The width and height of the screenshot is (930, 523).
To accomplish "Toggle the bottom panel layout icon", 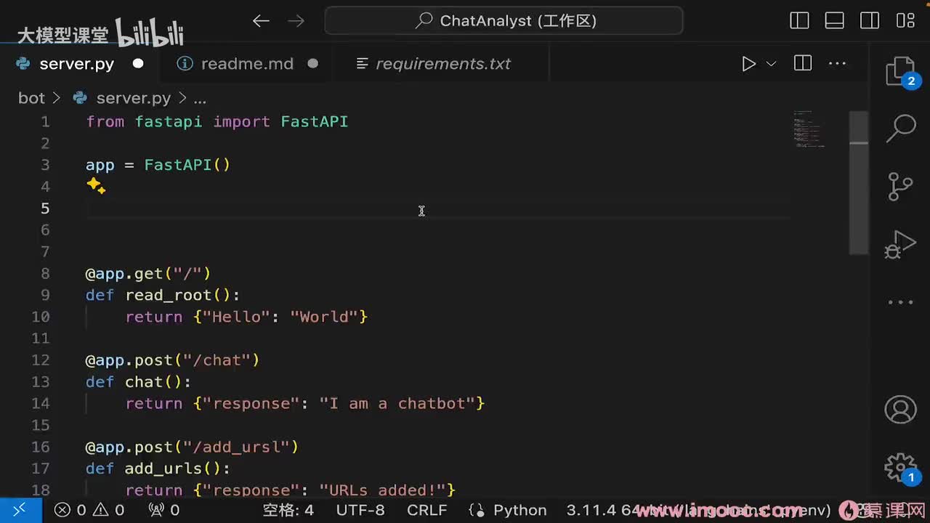I will (x=834, y=21).
